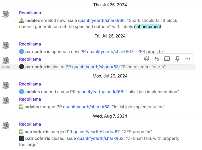This screenshot has height=150, width=202.
Task: Click the reply arrow icon
Action: (x=157, y=59)
